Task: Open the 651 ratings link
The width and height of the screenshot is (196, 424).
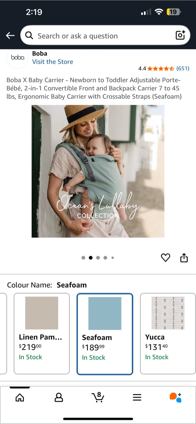Action: [x=183, y=69]
